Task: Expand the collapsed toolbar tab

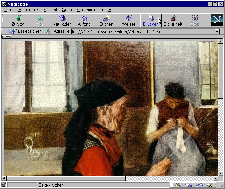Action: (x=7, y=37)
